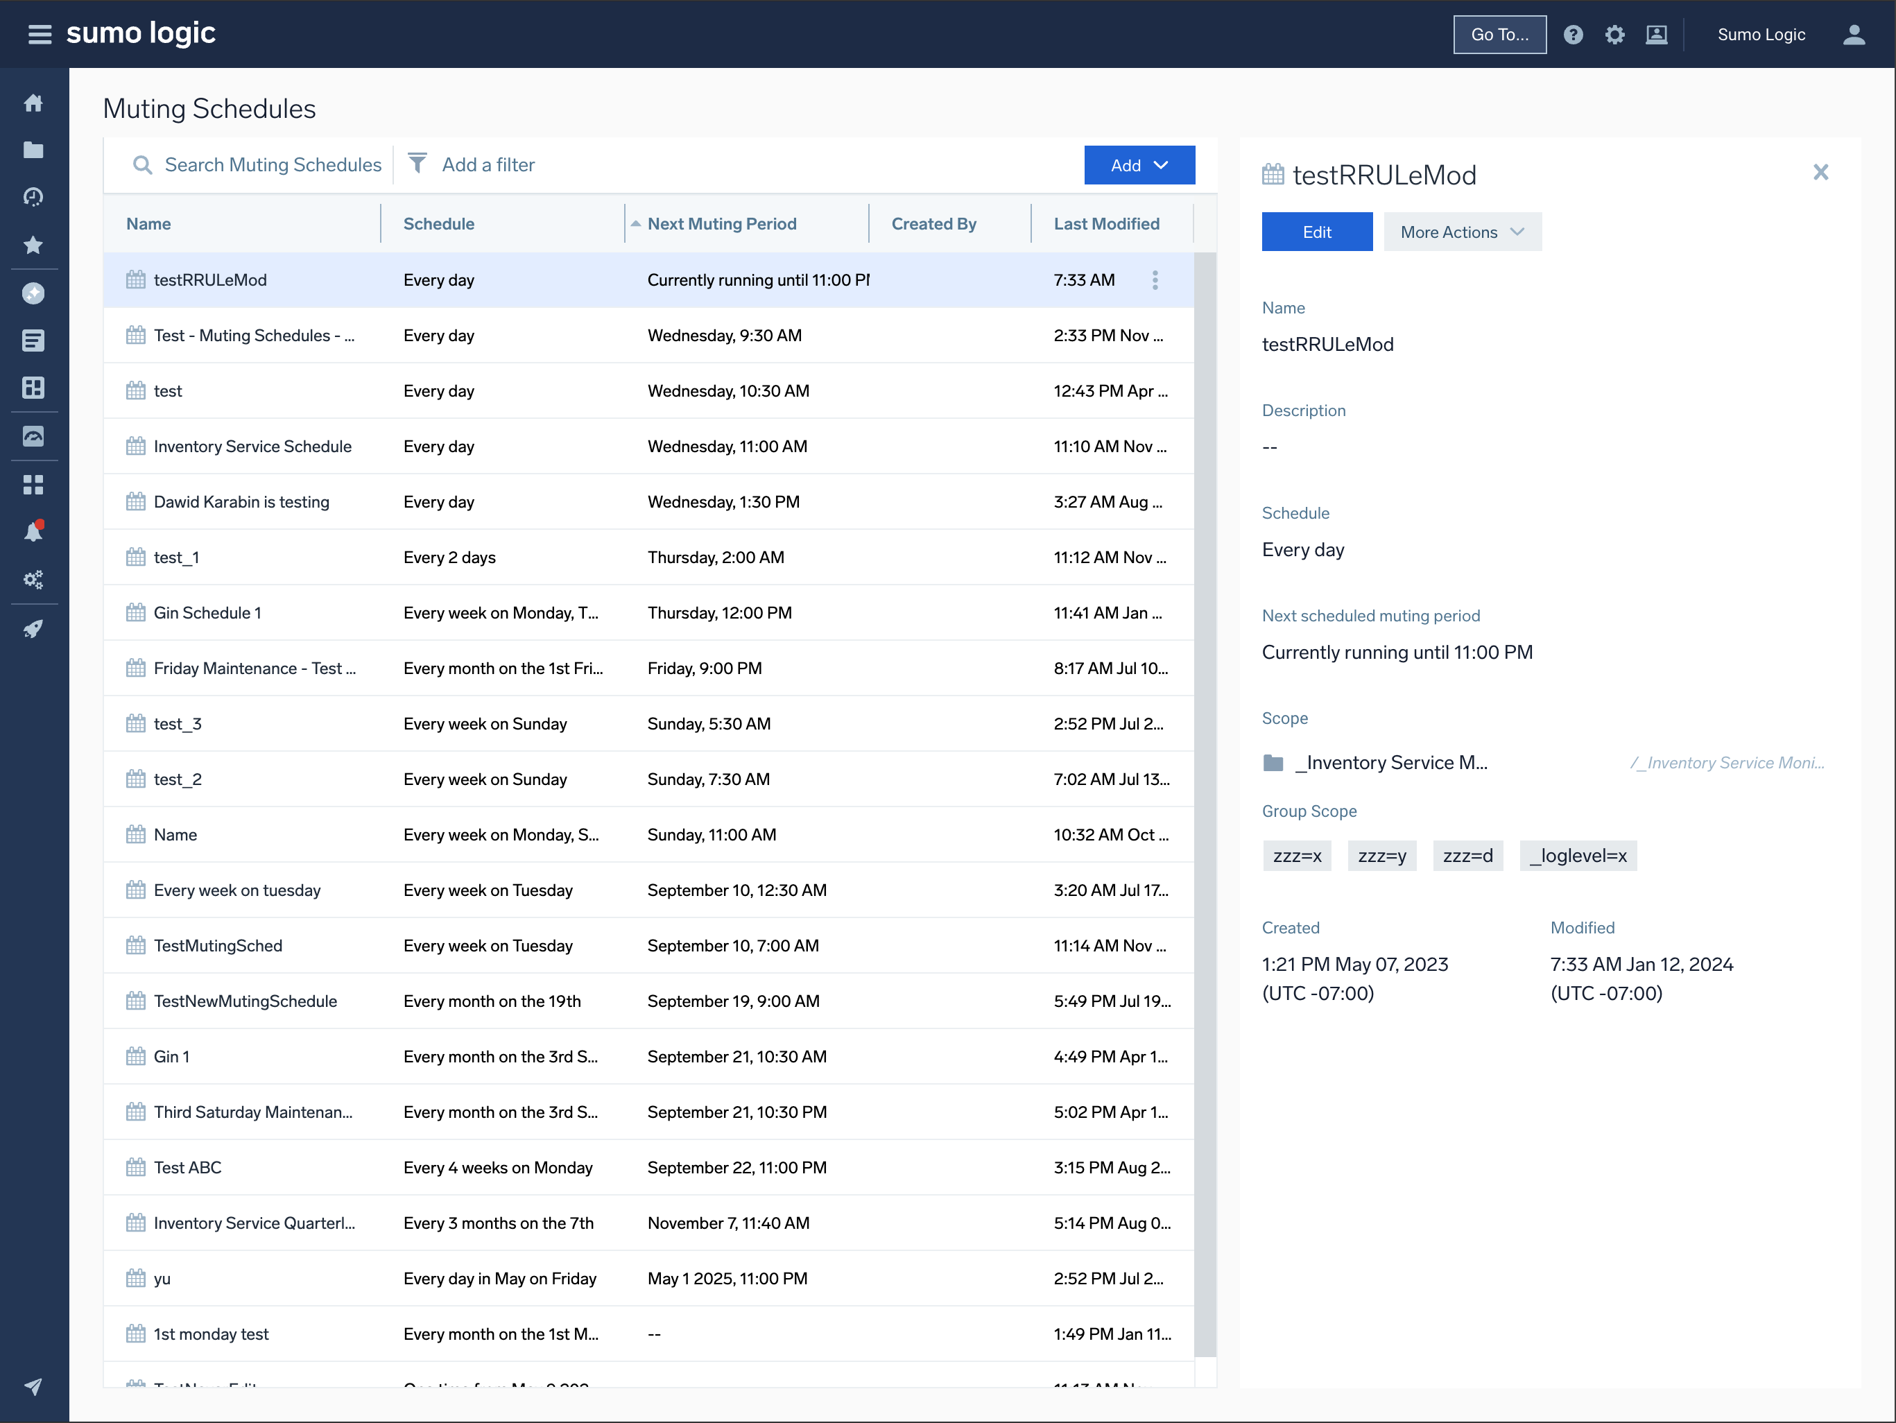Open Dashboards from the sidebar grid icon
This screenshot has height=1423, width=1896.
coord(34,388)
